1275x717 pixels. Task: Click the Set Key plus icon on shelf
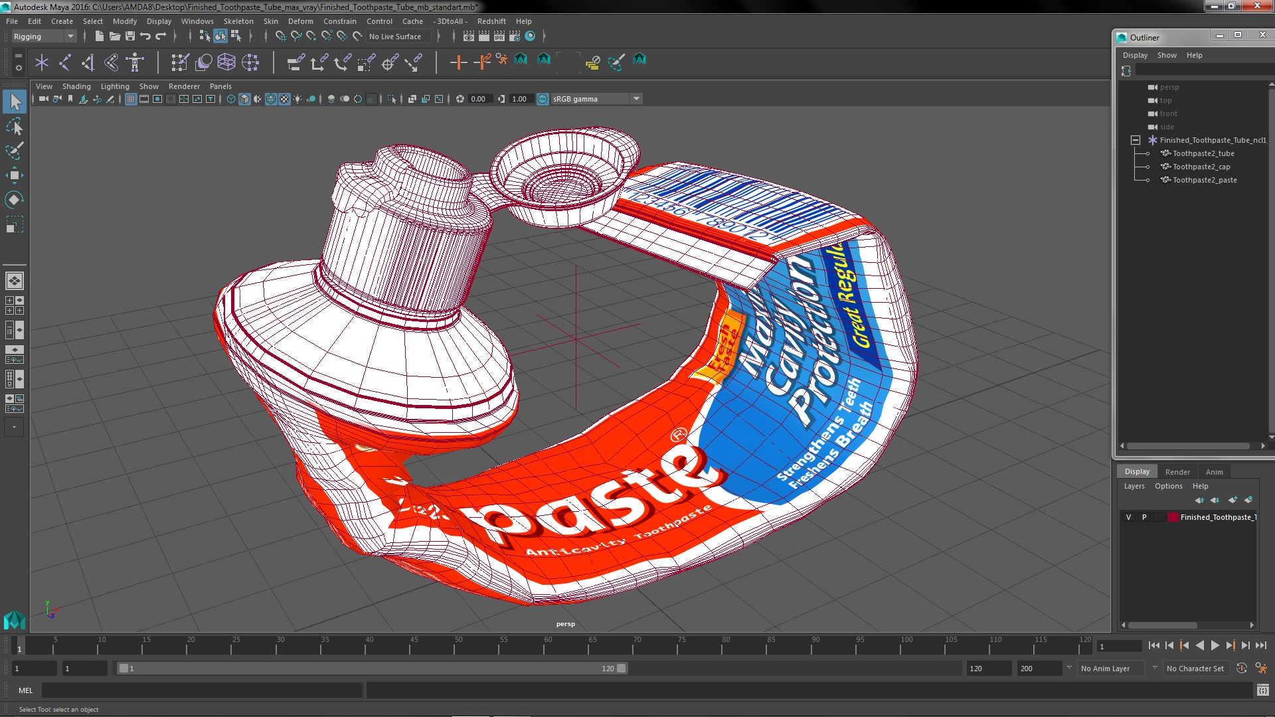click(458, 62)
